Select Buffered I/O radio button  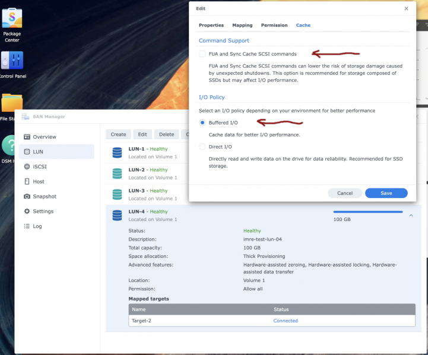pyautogui.click(x=202, y=123)
